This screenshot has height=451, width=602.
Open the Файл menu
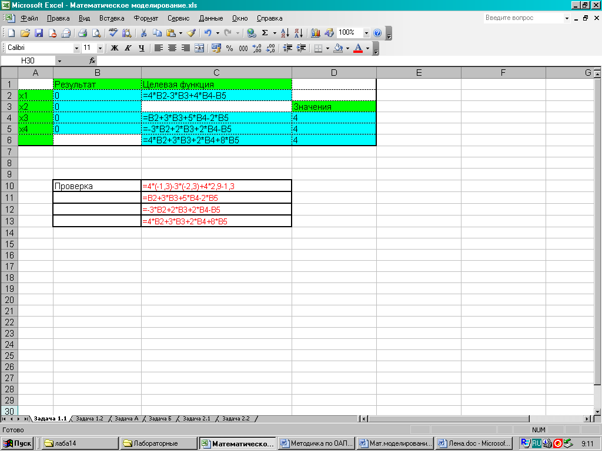29,18
